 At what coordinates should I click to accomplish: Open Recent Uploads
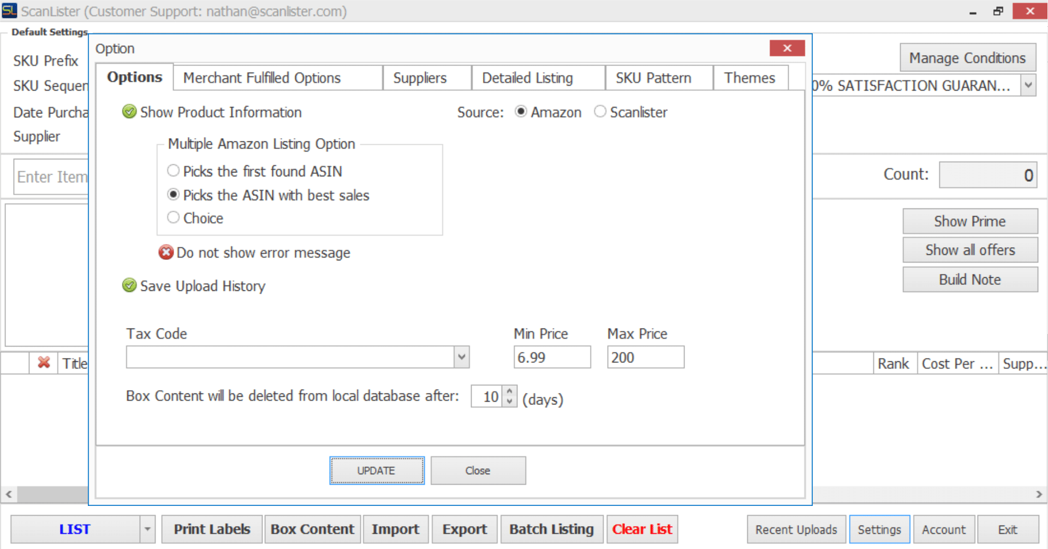pyautogui.click(x=796, y=529)
